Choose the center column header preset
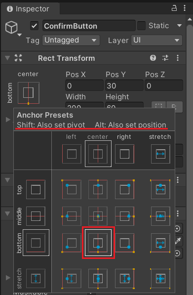Viewport: 193px width, 295px height. 98,154
